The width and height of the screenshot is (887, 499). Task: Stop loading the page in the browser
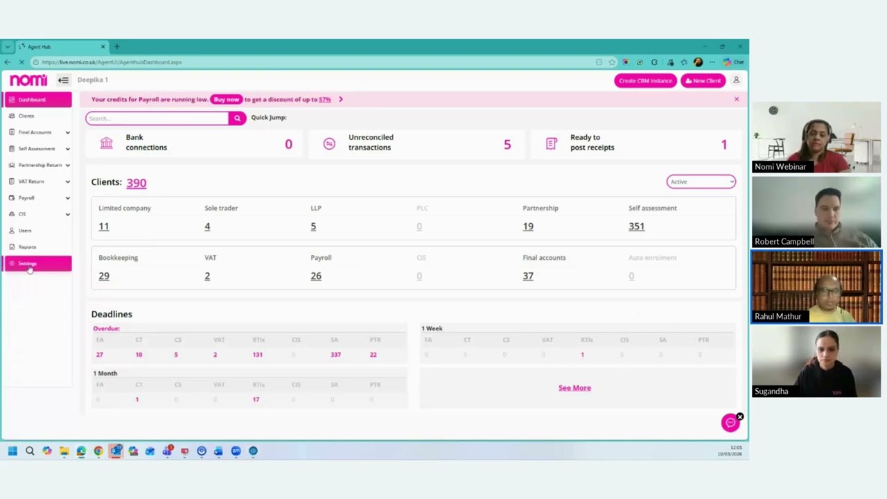[x=21, y=62]
